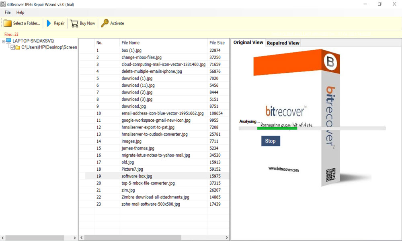
Task: Close the JPEG Repair Wizard window
Action: (394, 4)
